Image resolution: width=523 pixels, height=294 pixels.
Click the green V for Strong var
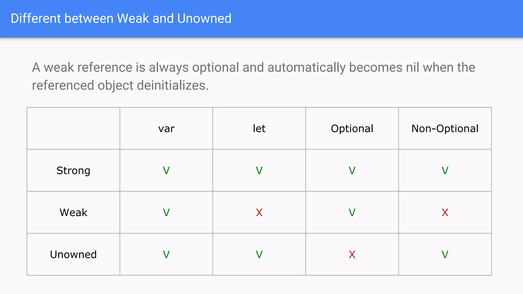[x=166, y=170]
